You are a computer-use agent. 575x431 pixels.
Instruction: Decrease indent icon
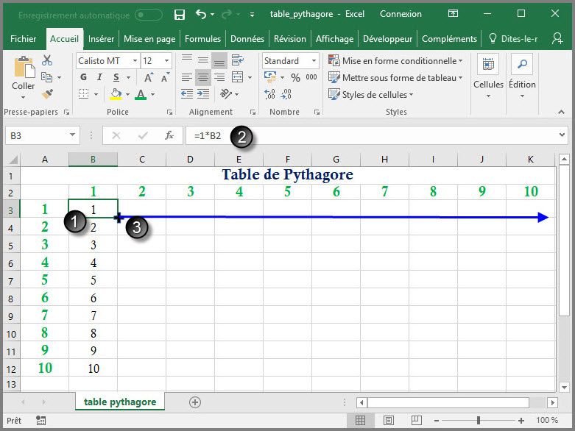tap(187, 94)
